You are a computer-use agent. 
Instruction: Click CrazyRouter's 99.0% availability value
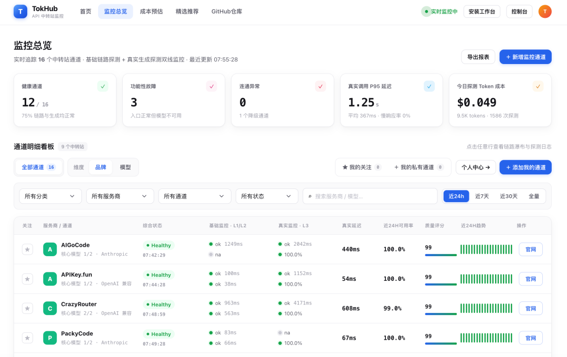(392, 309)
